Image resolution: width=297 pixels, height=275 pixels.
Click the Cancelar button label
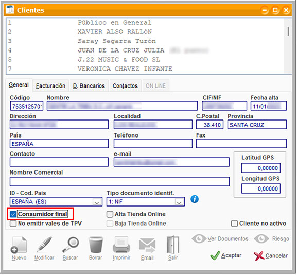tap(276, 256)
